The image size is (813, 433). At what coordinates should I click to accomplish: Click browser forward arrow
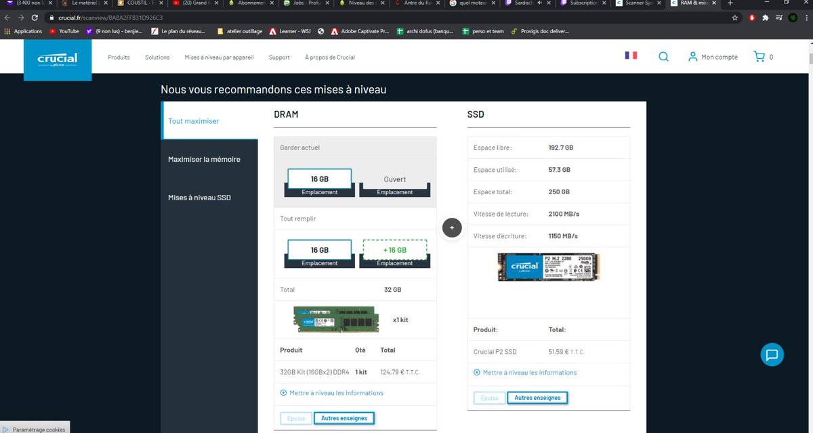(22, 18)
